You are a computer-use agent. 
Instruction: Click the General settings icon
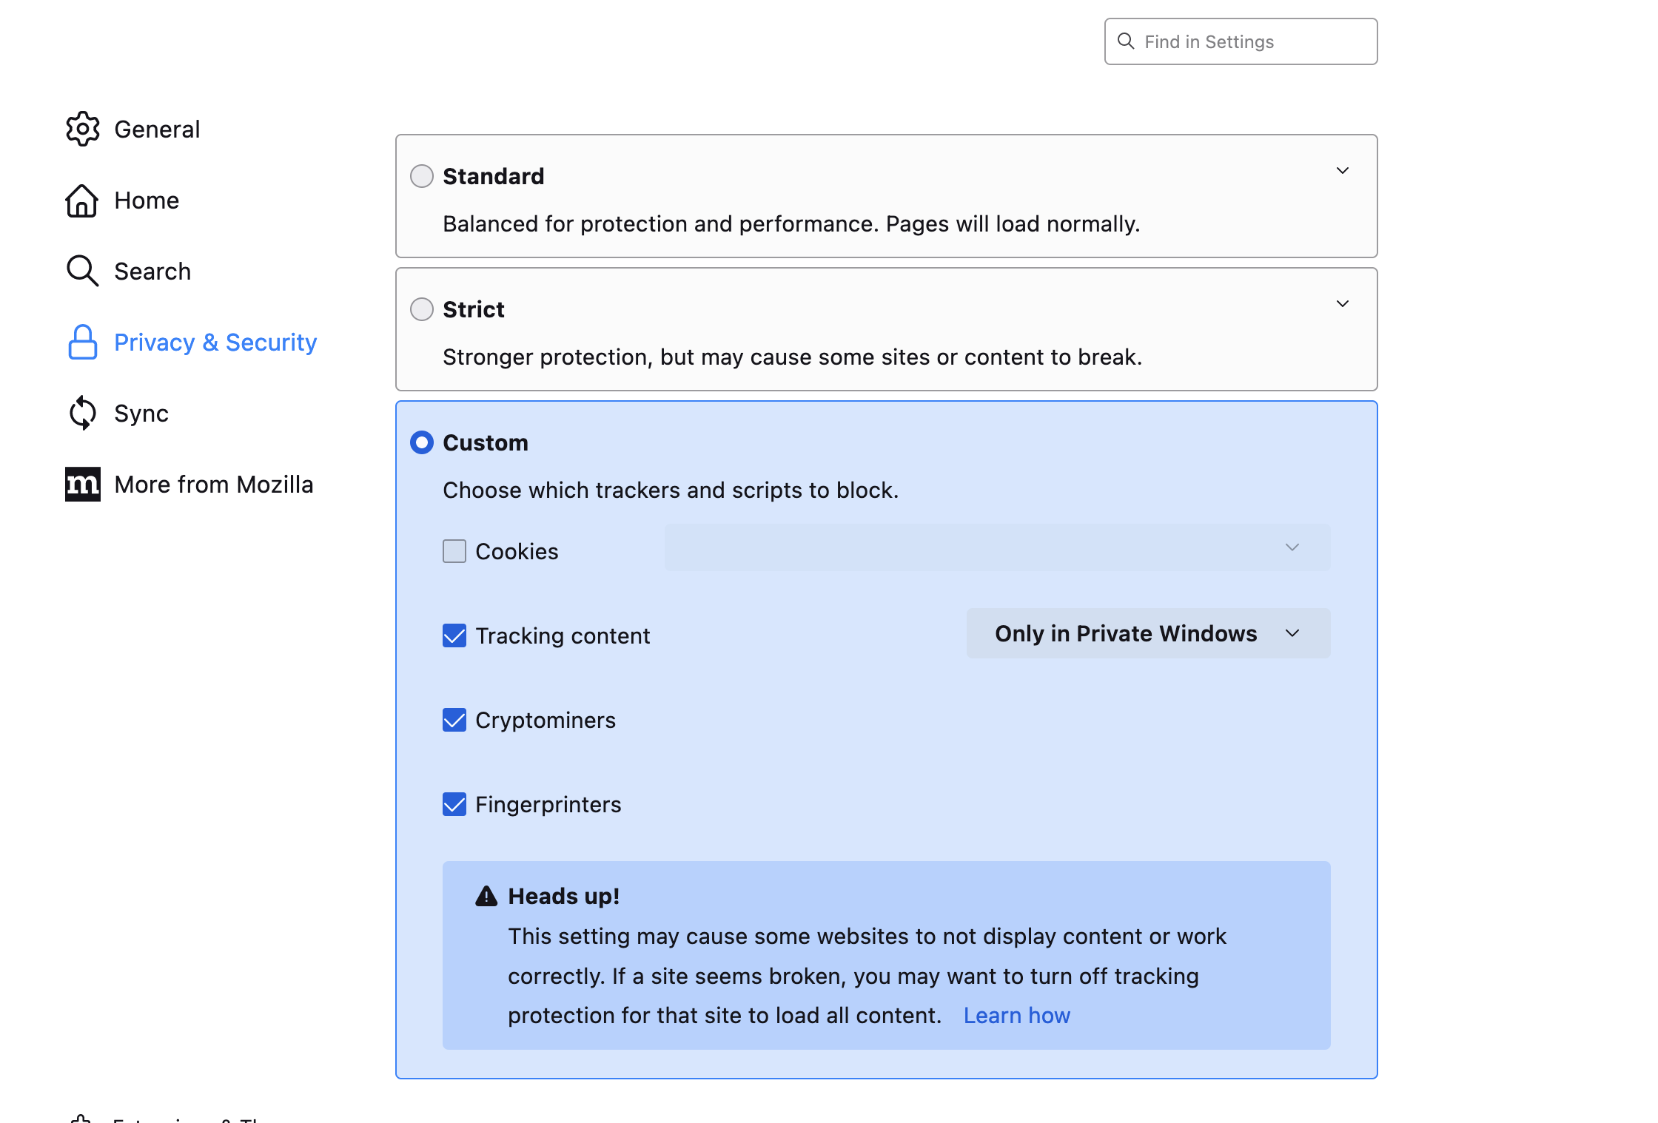coord(81,128)
